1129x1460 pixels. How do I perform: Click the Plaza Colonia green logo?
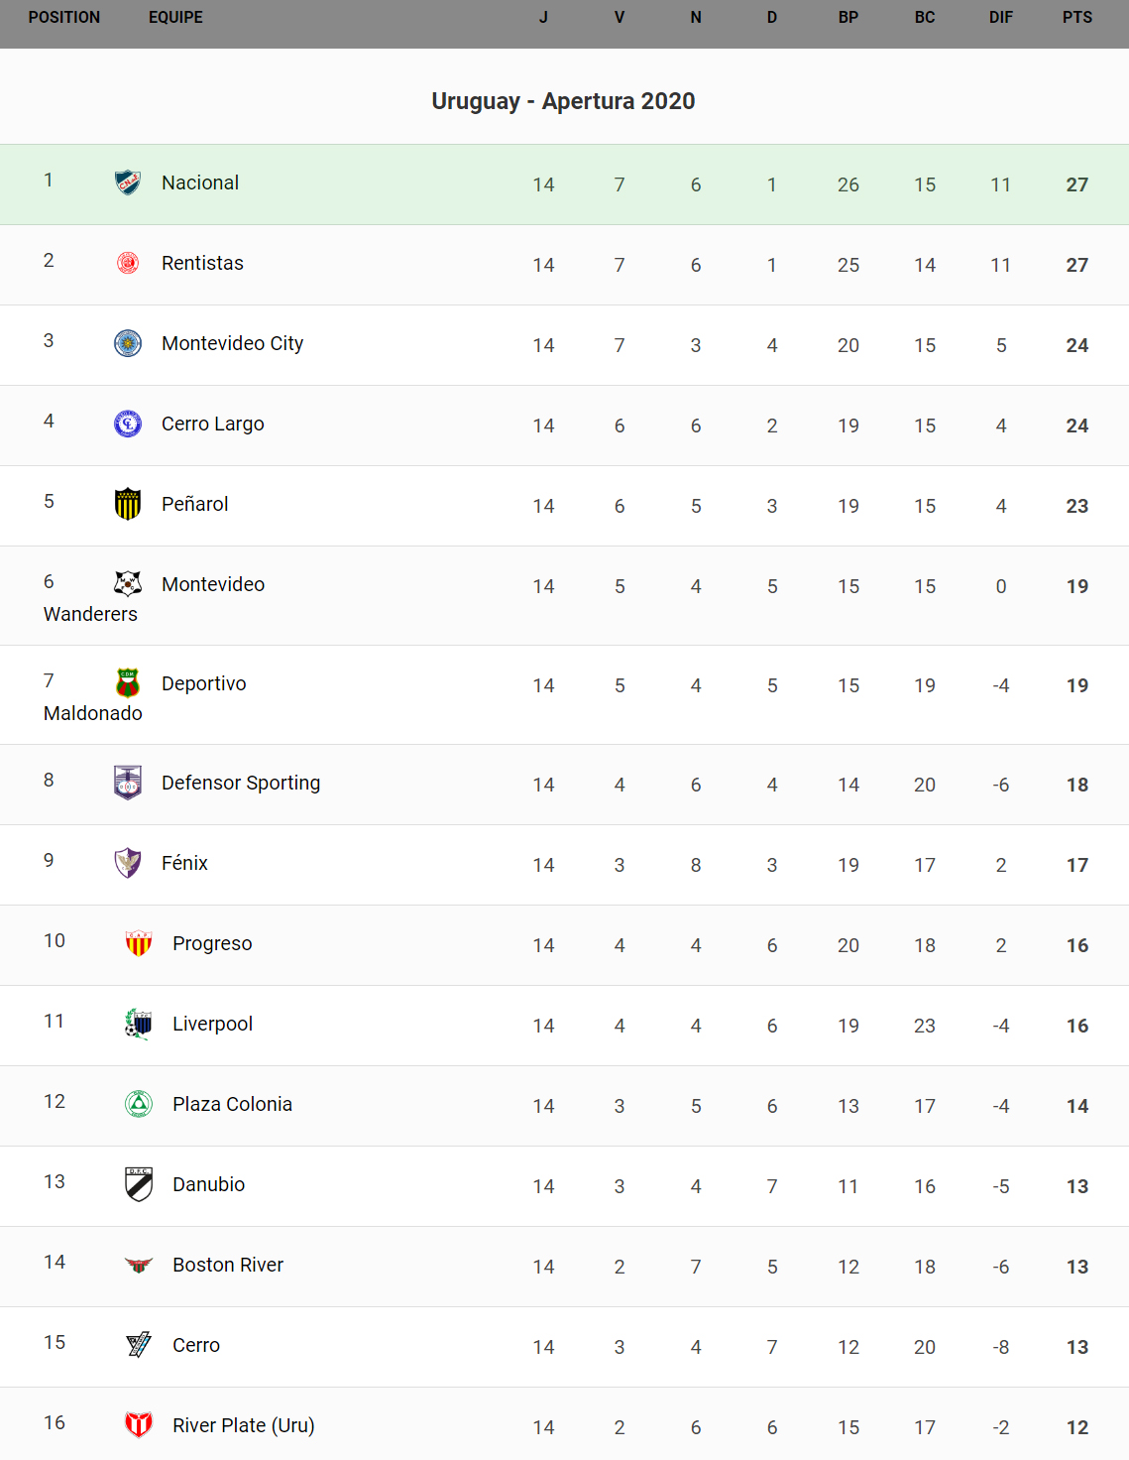tap(139, 1104)
